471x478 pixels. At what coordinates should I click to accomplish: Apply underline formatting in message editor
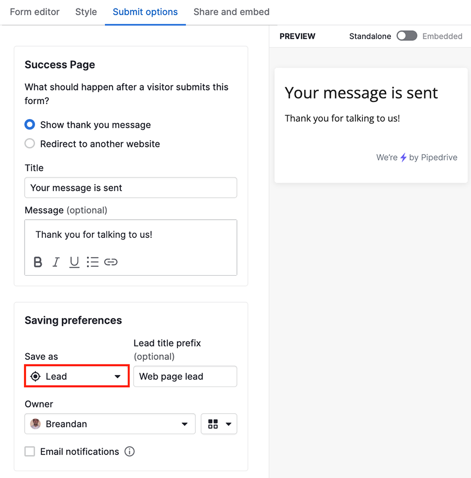(74, 262)
